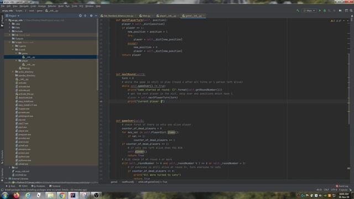The width and height of the screenshot is (354, 199).
Task: Open Chrome from the taskbar
Action: point(62,195)
